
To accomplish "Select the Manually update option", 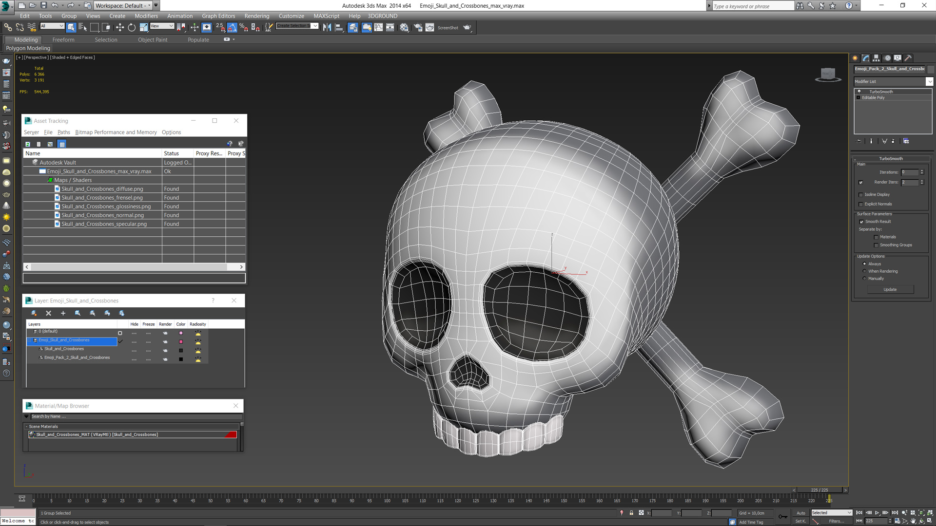I will (x=864, y=278).
